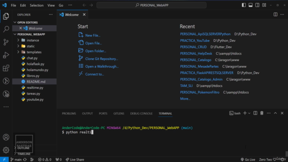Open the Source Control view
288x162 pixels.
pos(6,42)
